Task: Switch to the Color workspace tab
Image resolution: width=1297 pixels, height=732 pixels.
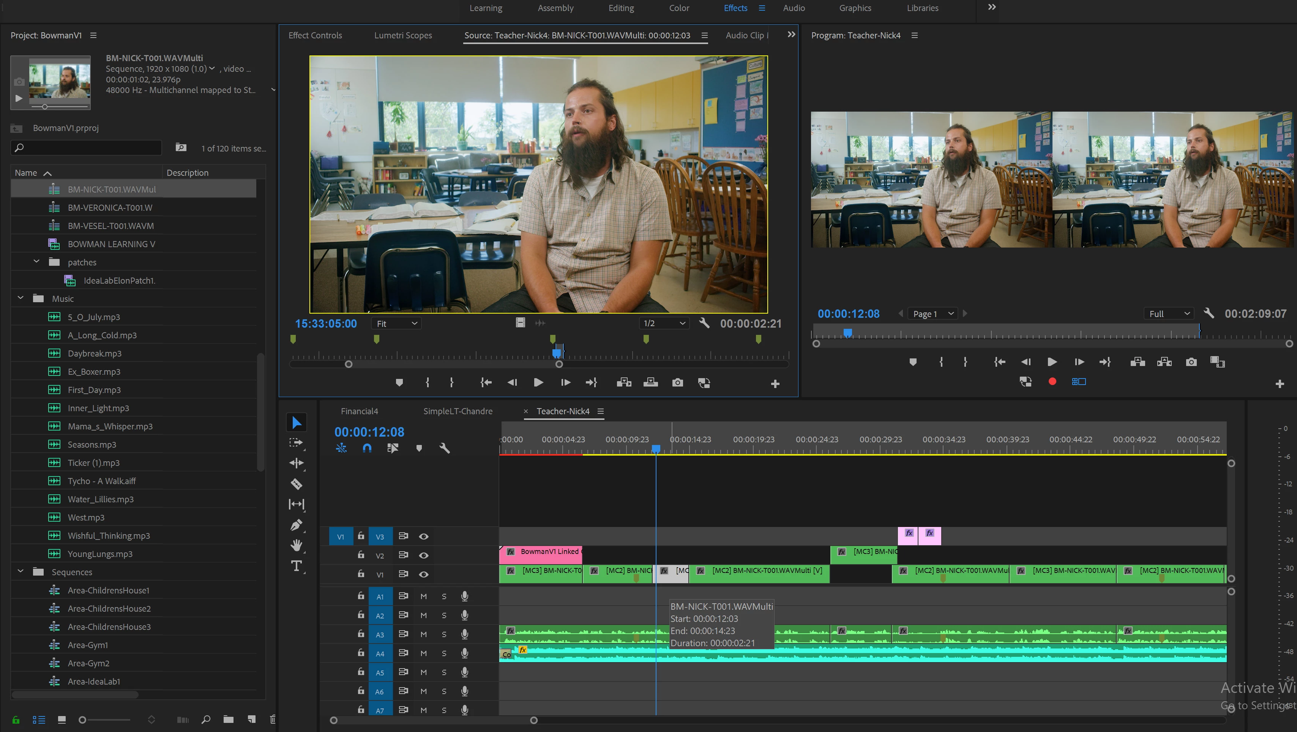Action: pos(679,8)
